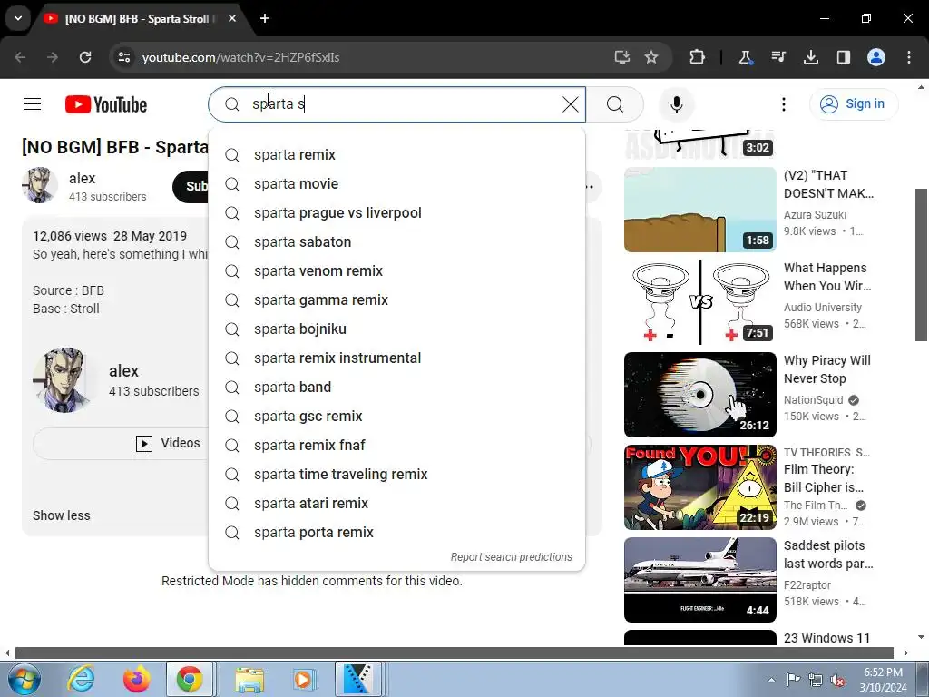
Task: Choose suggestion 'sparta gamma remix'
Action: (x=397, y=299)
